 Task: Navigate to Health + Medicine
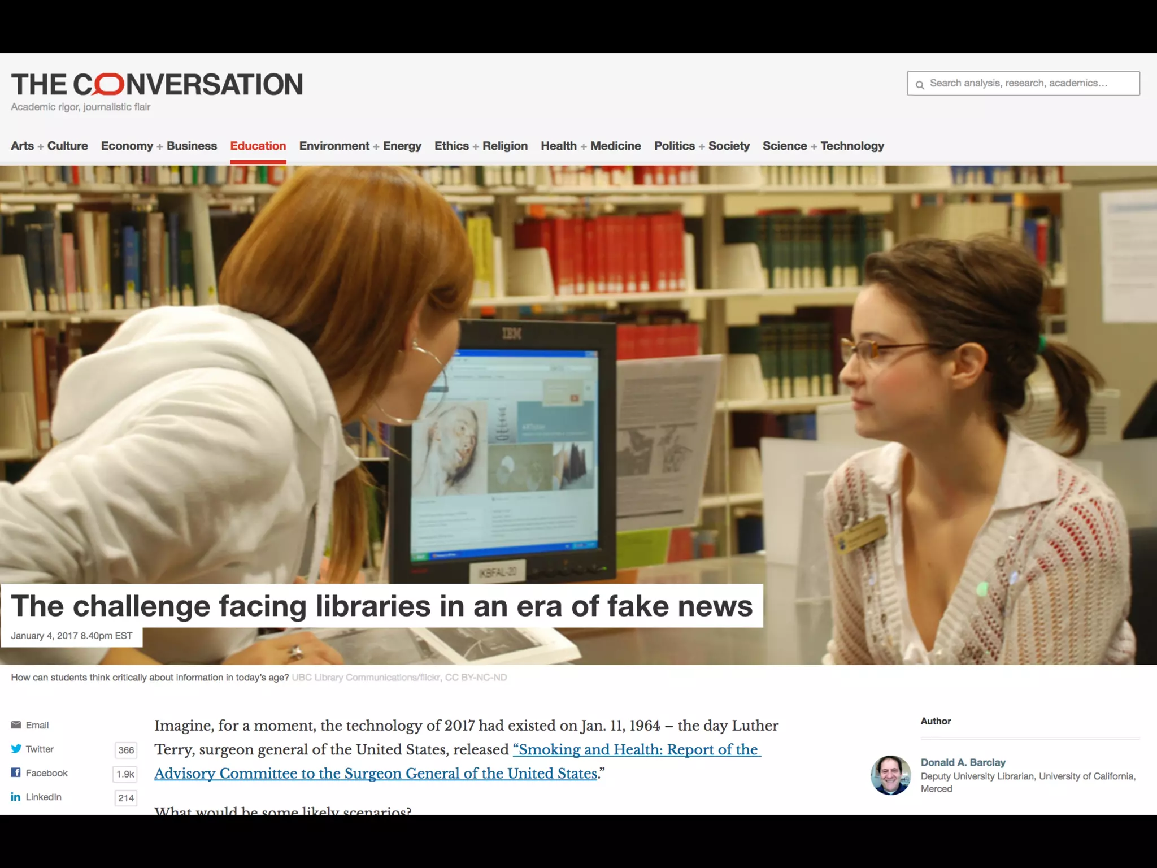[590, 146]
